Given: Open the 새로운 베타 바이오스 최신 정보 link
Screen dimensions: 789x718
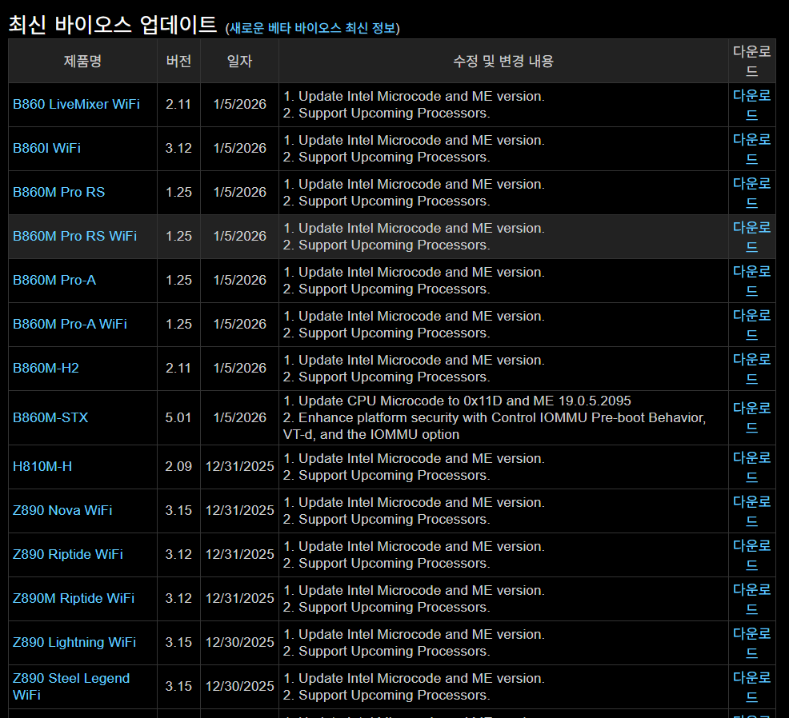Looking at the screenshot, I should click(312, 28).
